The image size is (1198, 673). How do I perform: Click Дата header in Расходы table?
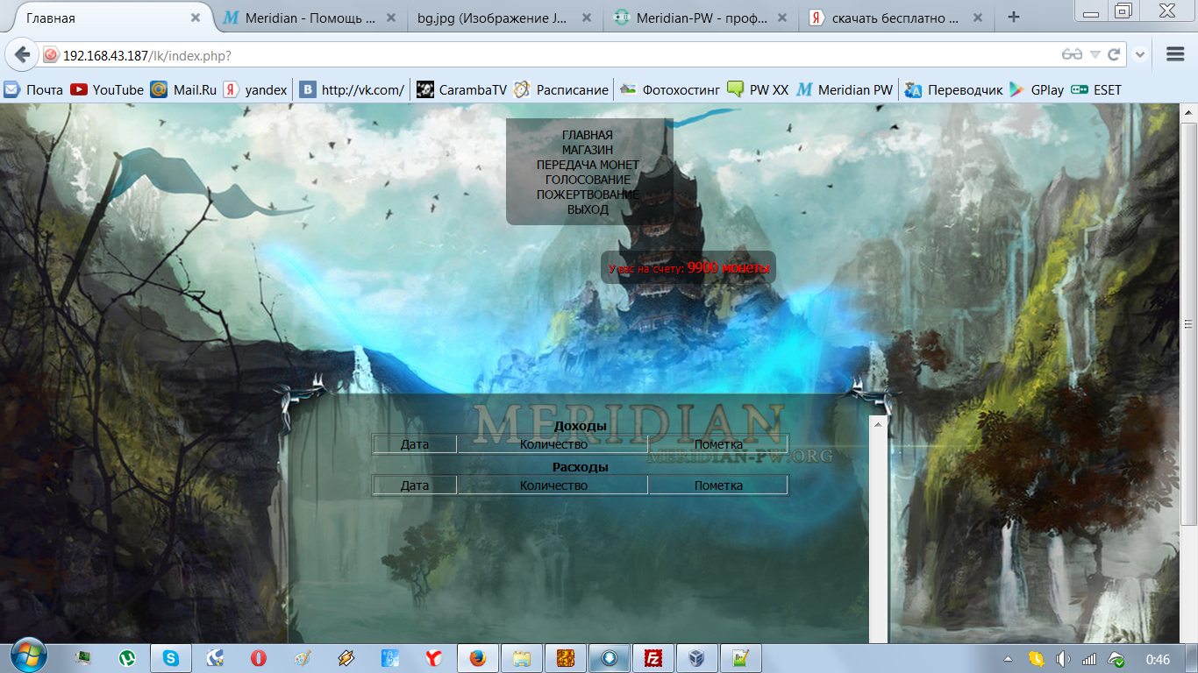tap(415, 485)
